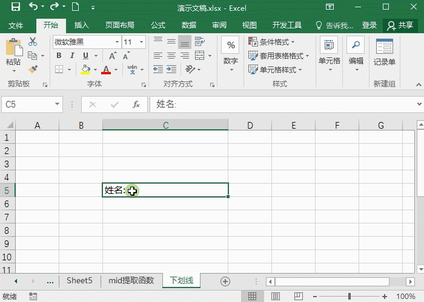
Task: Apply borders with the border icon
Action: [x=59, y=69]
